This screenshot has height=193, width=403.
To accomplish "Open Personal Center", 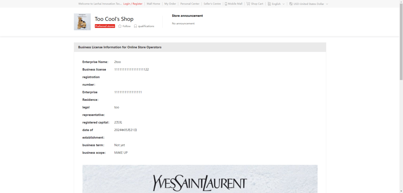I will tap(190, 4).
